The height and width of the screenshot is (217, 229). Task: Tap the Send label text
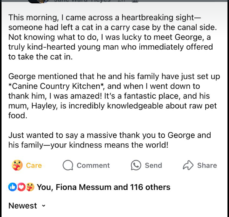pos(153,166)
